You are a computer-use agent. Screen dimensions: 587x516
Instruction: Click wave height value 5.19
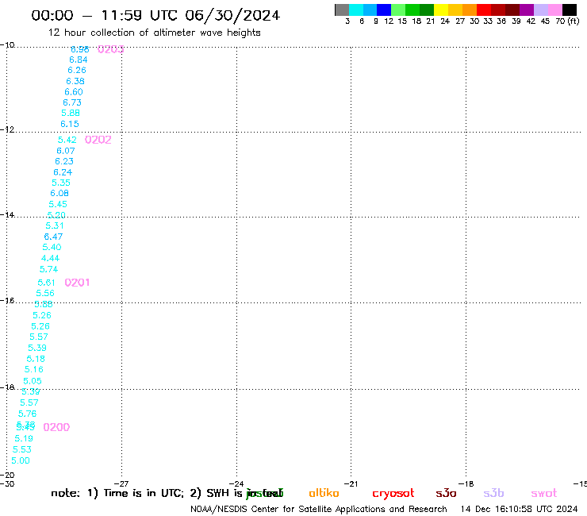(x=24, y=438)
